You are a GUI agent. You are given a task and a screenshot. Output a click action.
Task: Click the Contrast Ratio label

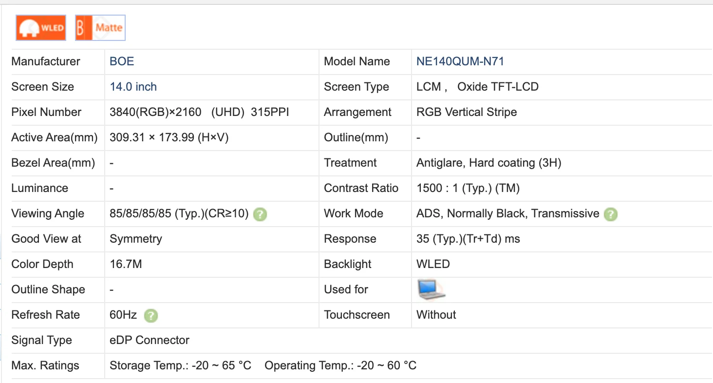pos(361,188)
